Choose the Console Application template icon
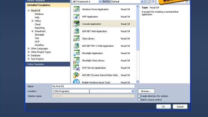Image resolution: width=208 pixels, height=117 pixels. (76, 24)
